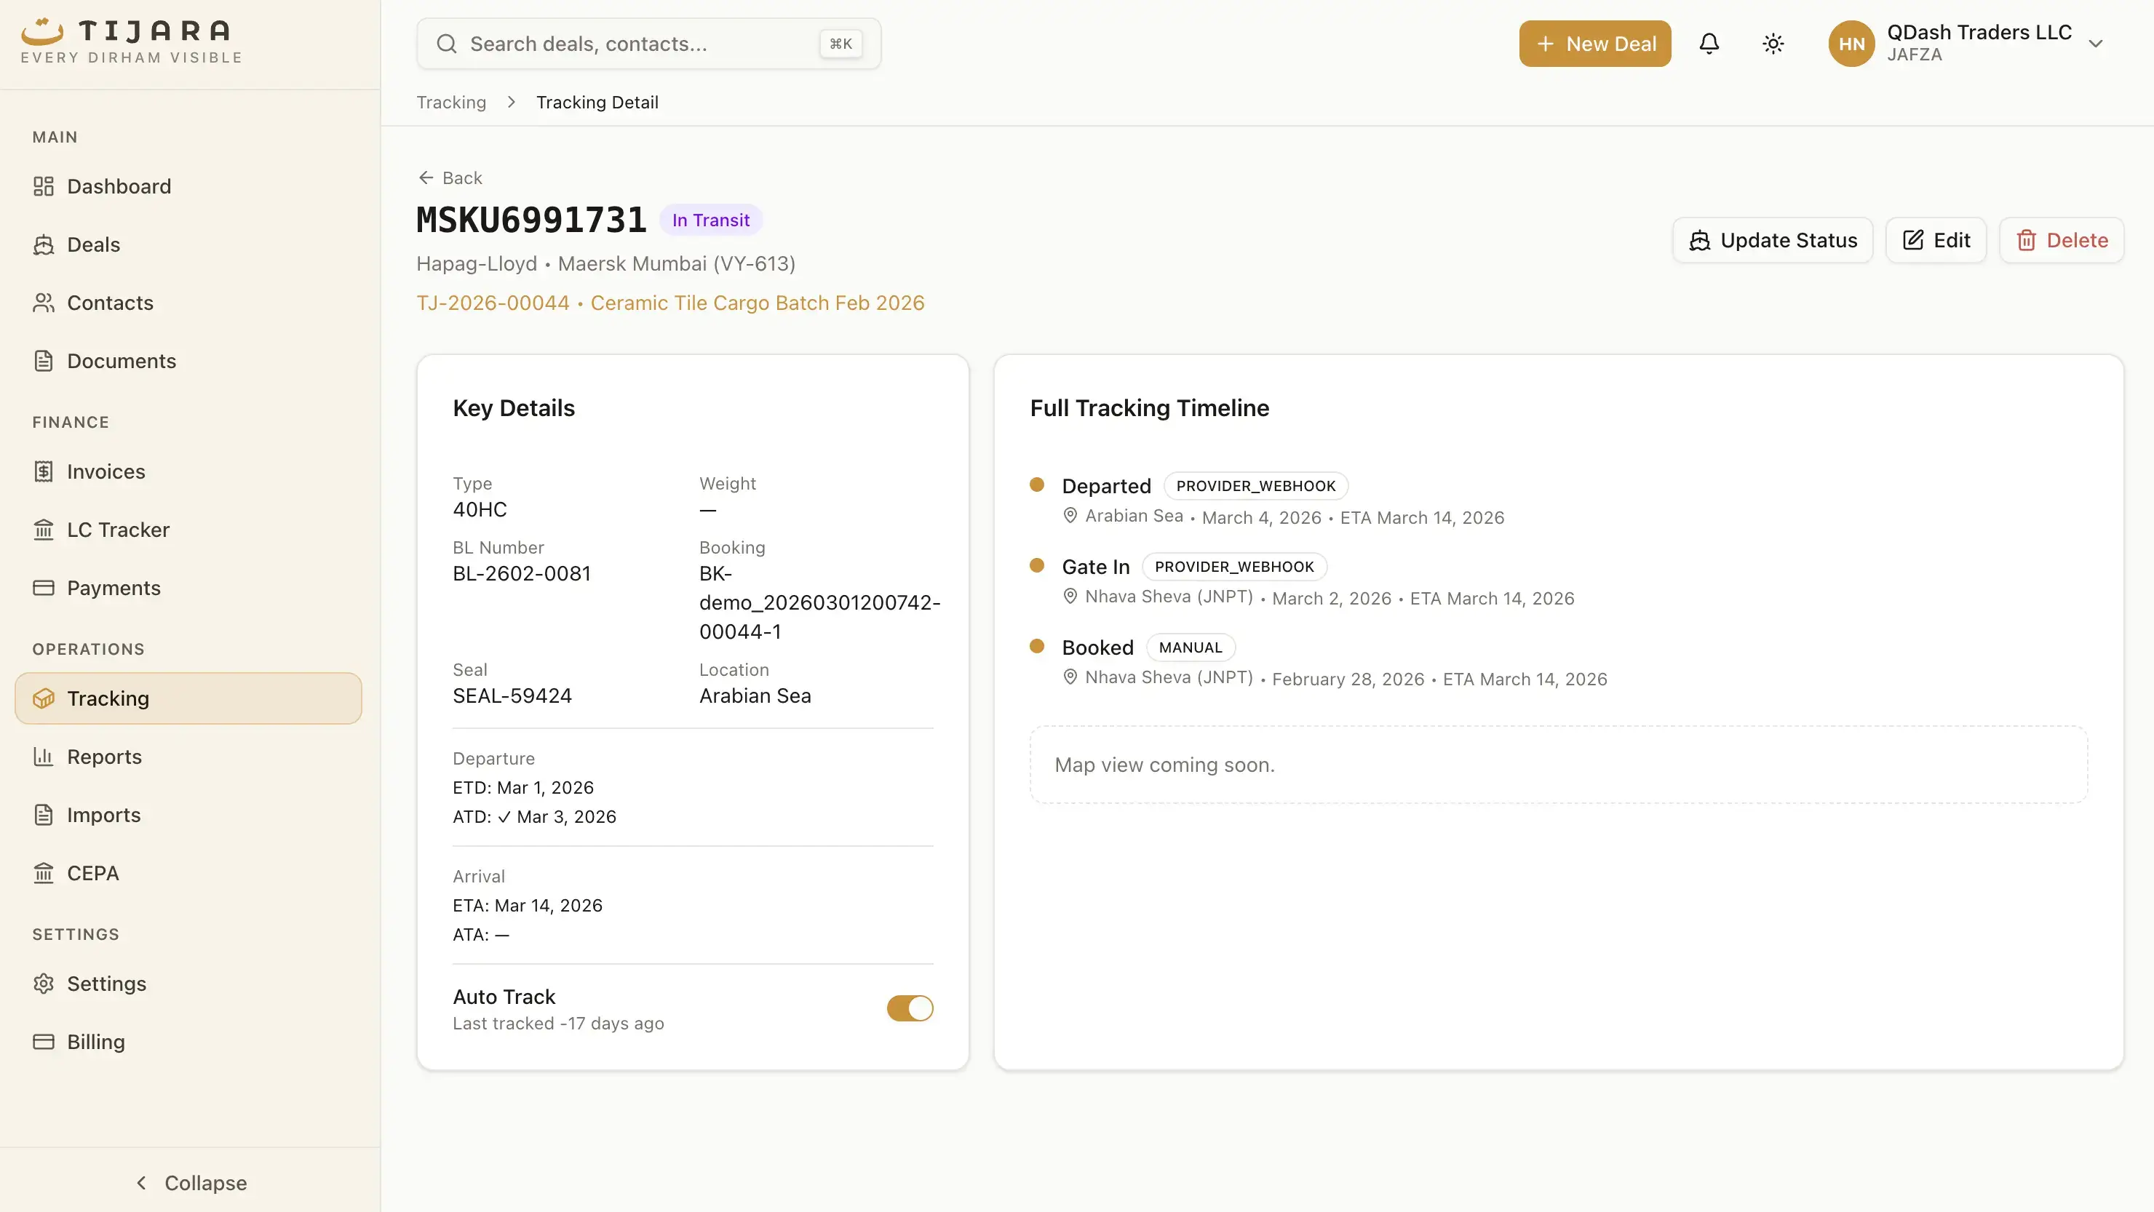2154x1212 pixels.
Task: Select the Deals sidebar icon
Action: click(x=44, y=244)
